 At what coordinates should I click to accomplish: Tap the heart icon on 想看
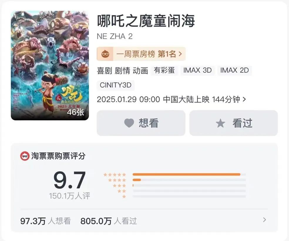point(129,123)
